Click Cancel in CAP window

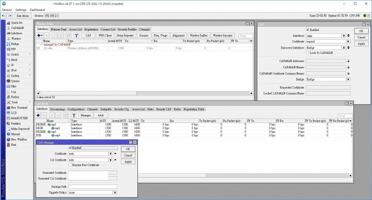click(x=361, y=38)
